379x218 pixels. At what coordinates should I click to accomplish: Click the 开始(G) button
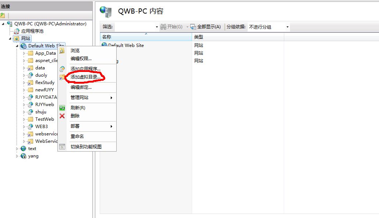[172, 27]
